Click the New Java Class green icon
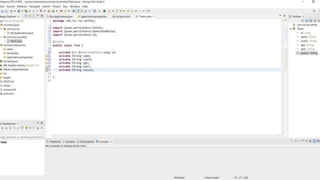 [53, 11]
